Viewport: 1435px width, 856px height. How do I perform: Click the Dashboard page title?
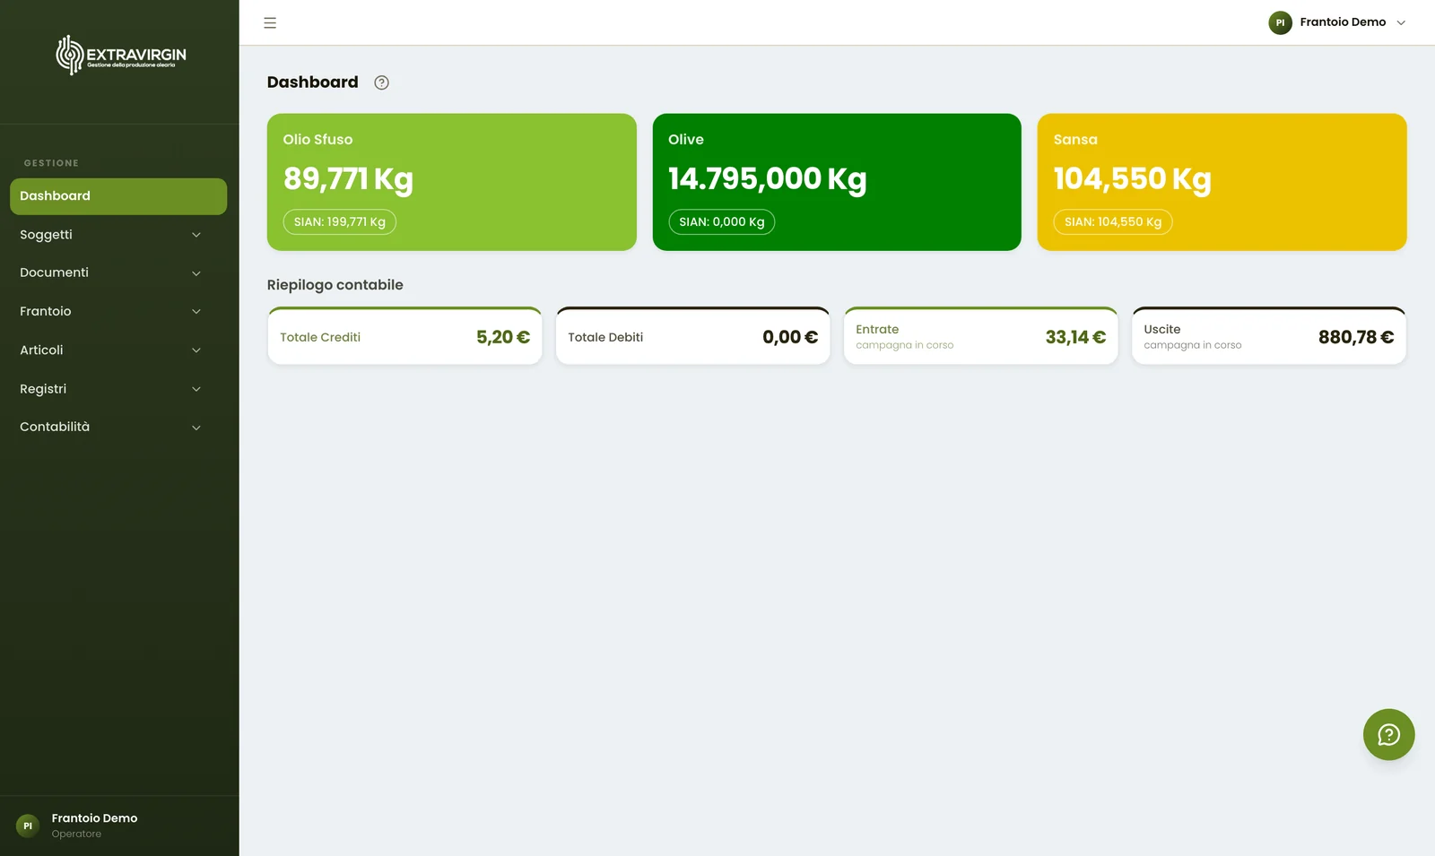(313, 82)
